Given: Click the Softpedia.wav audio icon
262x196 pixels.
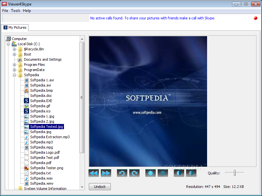Looking at the screenshot, I should pos(26,178).
